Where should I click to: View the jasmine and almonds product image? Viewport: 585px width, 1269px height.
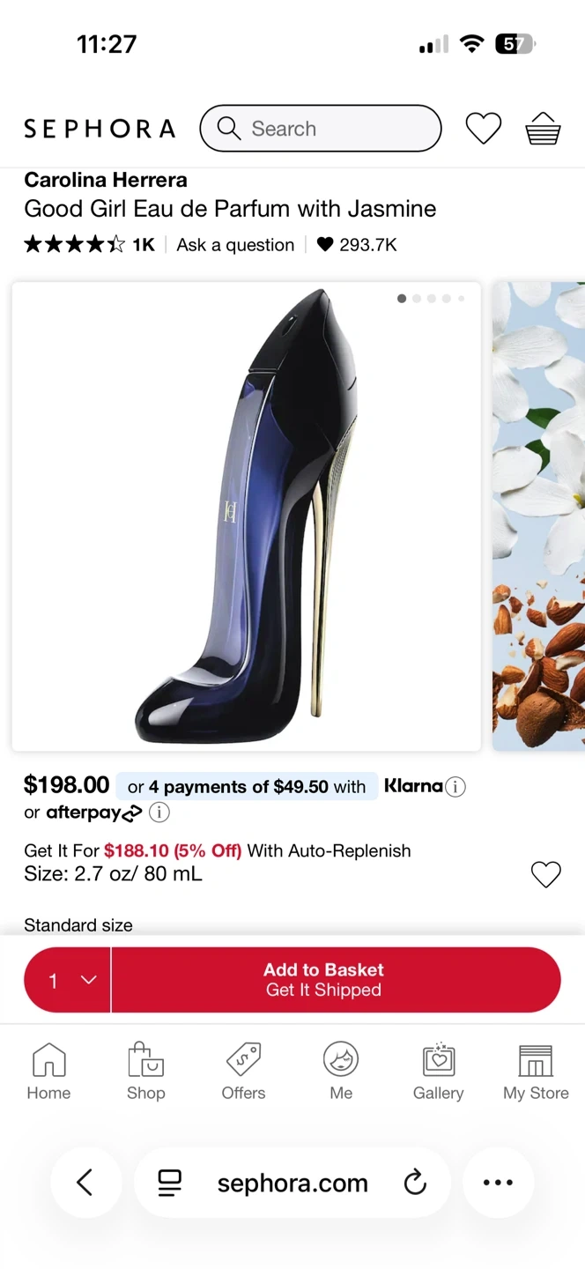pyautogui.click(x=538, y=516)
